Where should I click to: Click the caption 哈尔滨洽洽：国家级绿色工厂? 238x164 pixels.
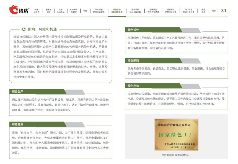[176, 155]
